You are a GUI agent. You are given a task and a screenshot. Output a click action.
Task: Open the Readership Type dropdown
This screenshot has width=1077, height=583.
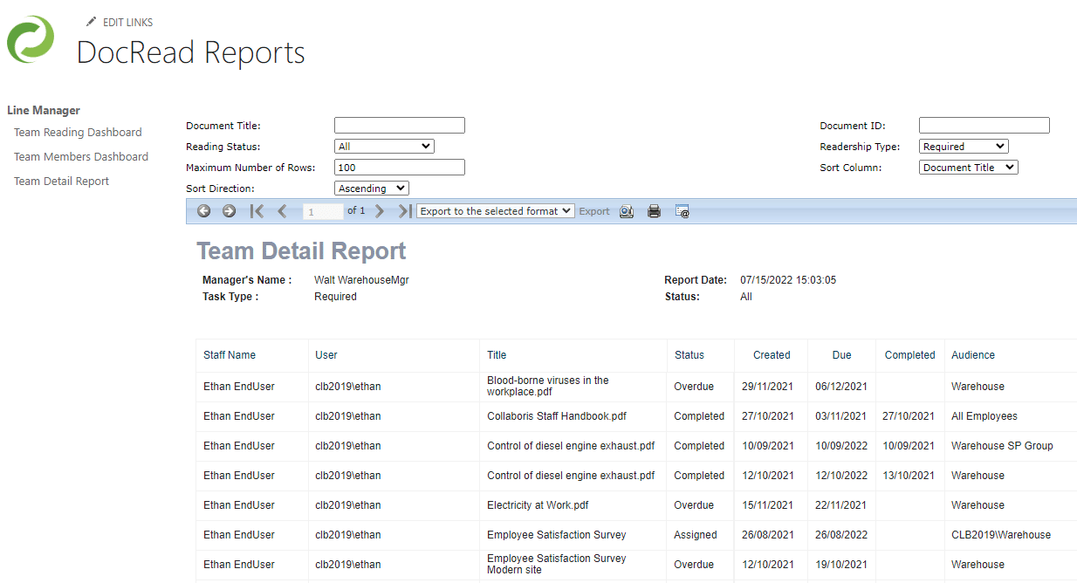pyautogui.click(x=964, y=146)
